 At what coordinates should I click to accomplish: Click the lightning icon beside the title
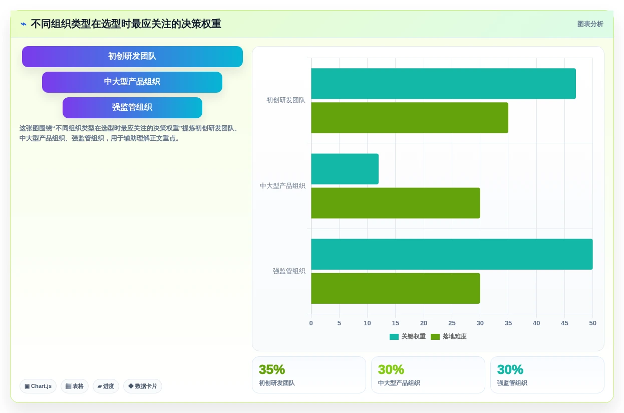(x=24, y=24)
